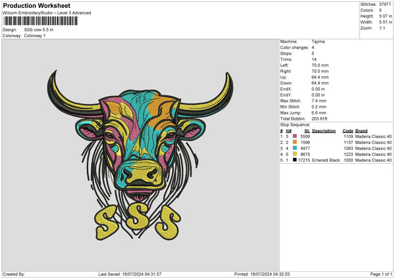Click the 'Color changes:' label
395x279 pixels.
click(294, 47)
